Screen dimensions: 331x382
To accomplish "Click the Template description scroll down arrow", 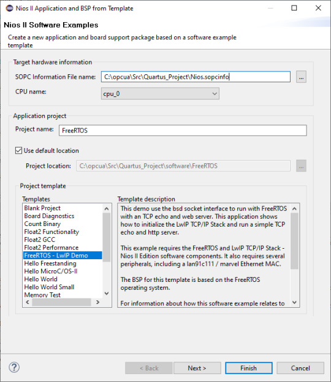I will tap(294, 302).
